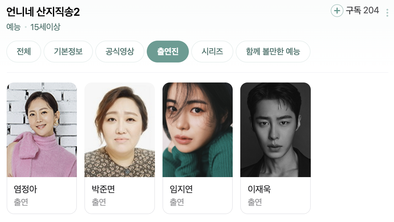Click the 구독 204 subscribe button

(x=355, y=11)
